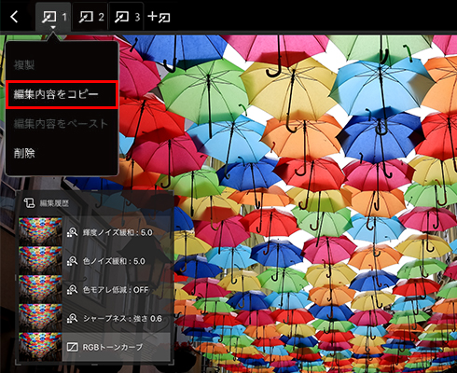
Task: Click the tone curve icon beside RGBトーンカーブ
Action: coord(72,347)
